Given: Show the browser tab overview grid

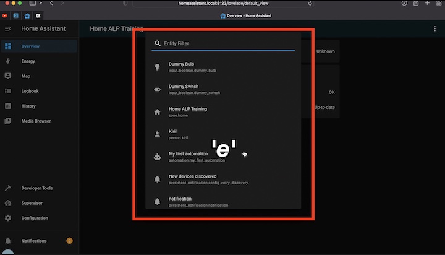Looking at the screenshot, I should (x=439, y=3).
